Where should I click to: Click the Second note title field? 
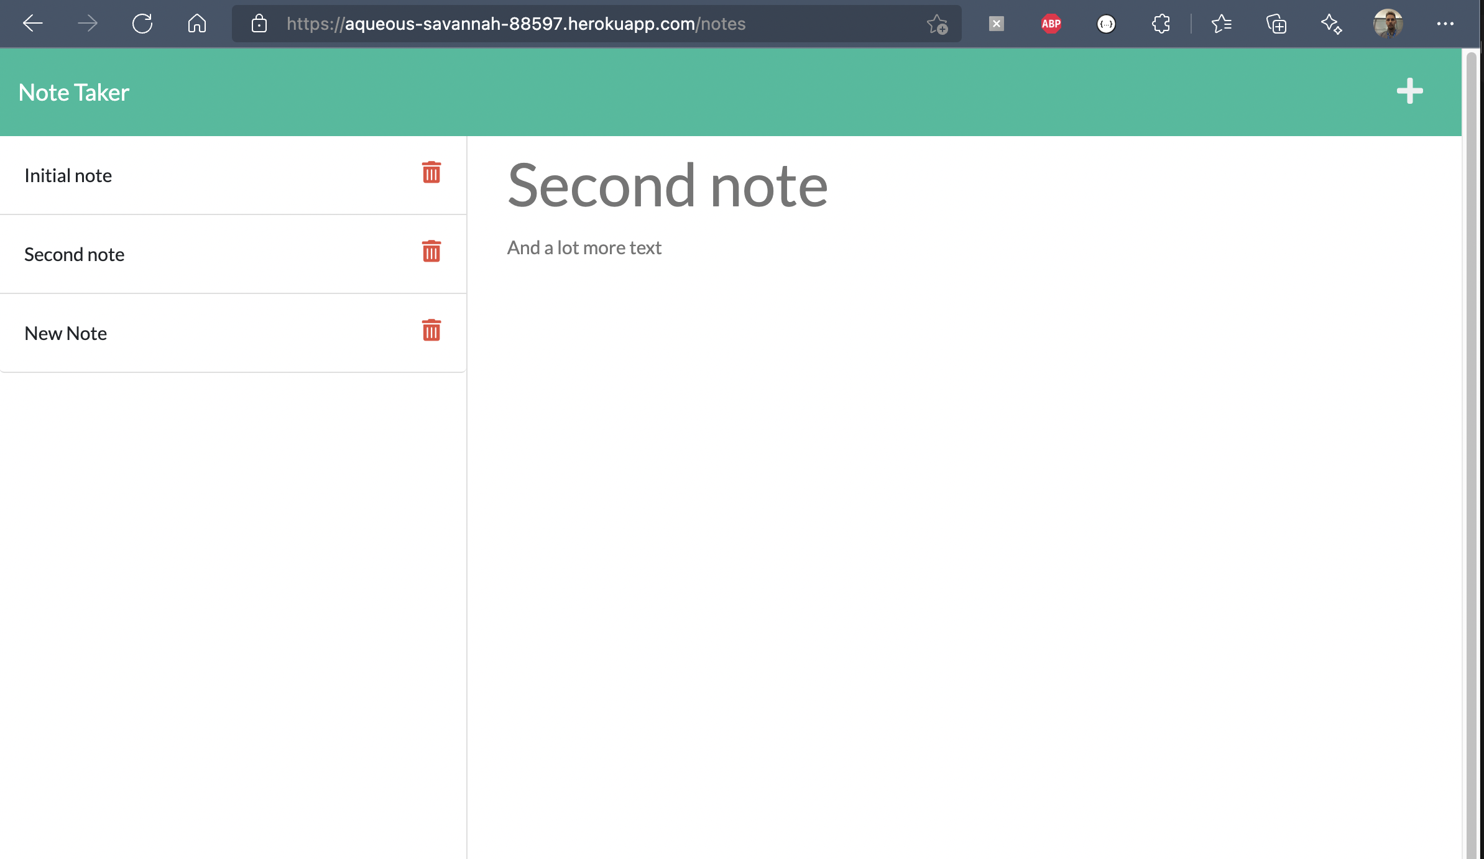pos(667,185)
